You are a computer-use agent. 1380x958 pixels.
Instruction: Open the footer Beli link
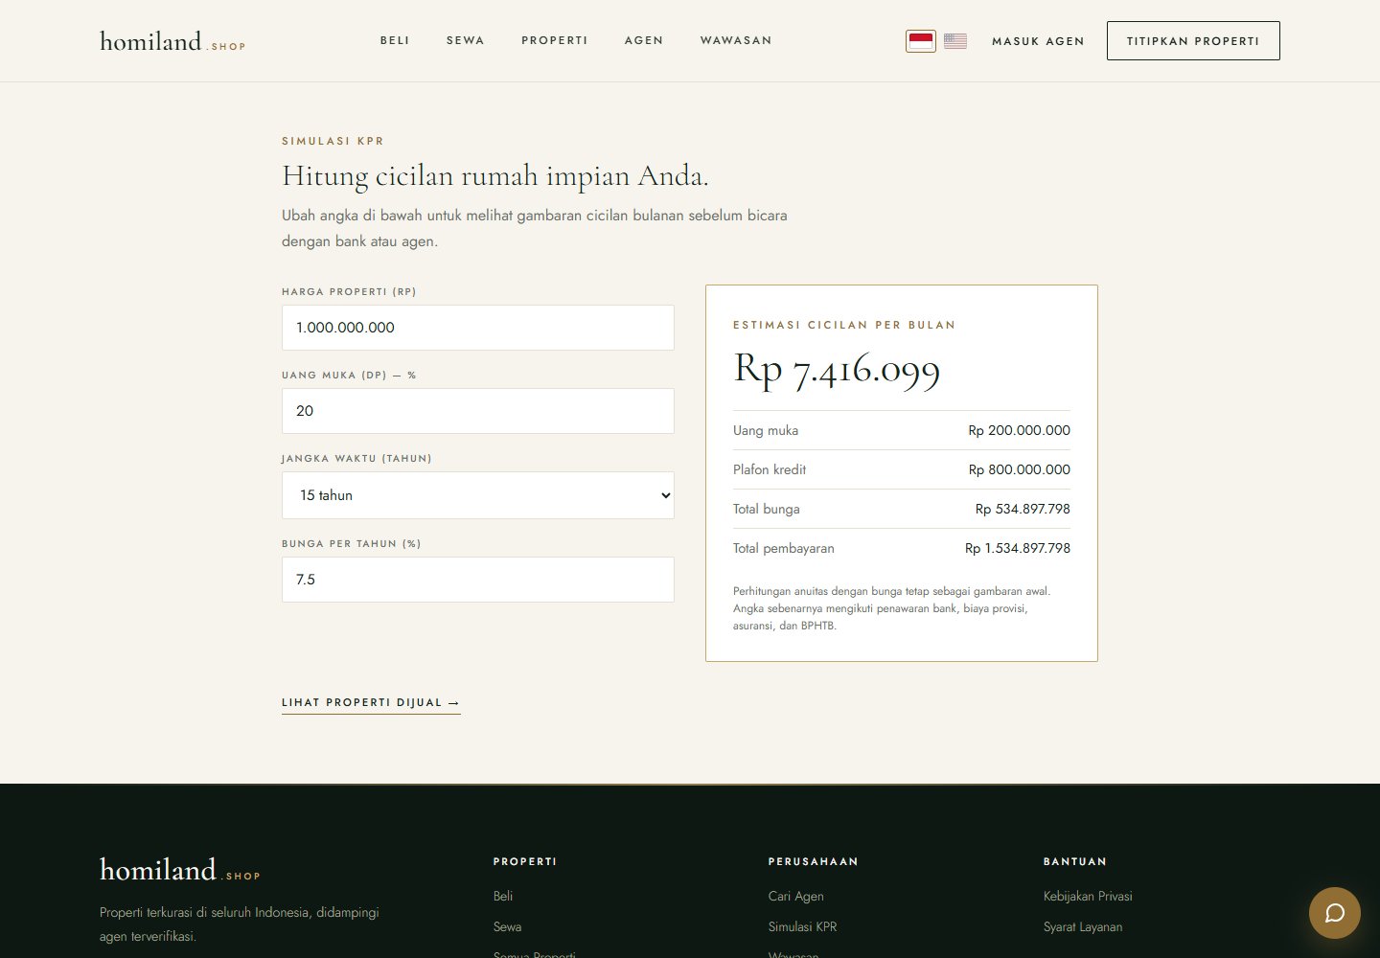point(503,897)
